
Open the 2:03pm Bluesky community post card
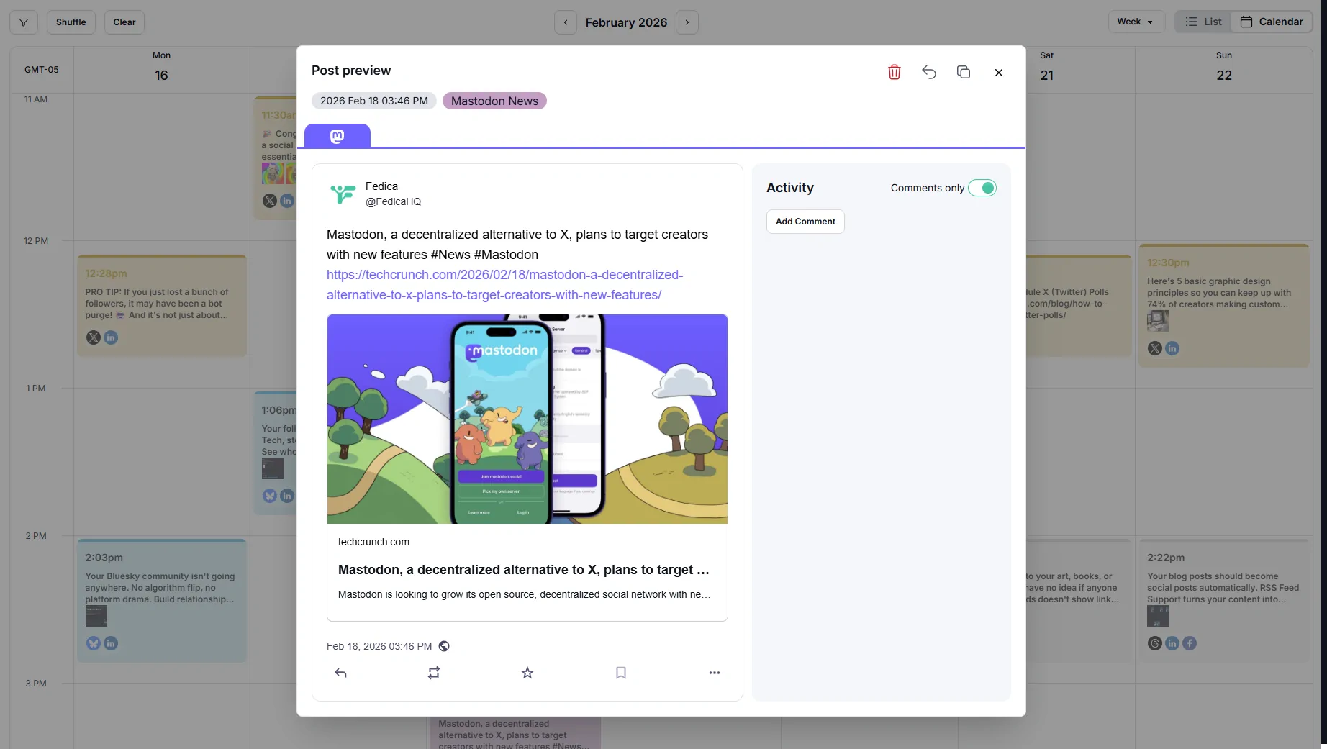162,601
